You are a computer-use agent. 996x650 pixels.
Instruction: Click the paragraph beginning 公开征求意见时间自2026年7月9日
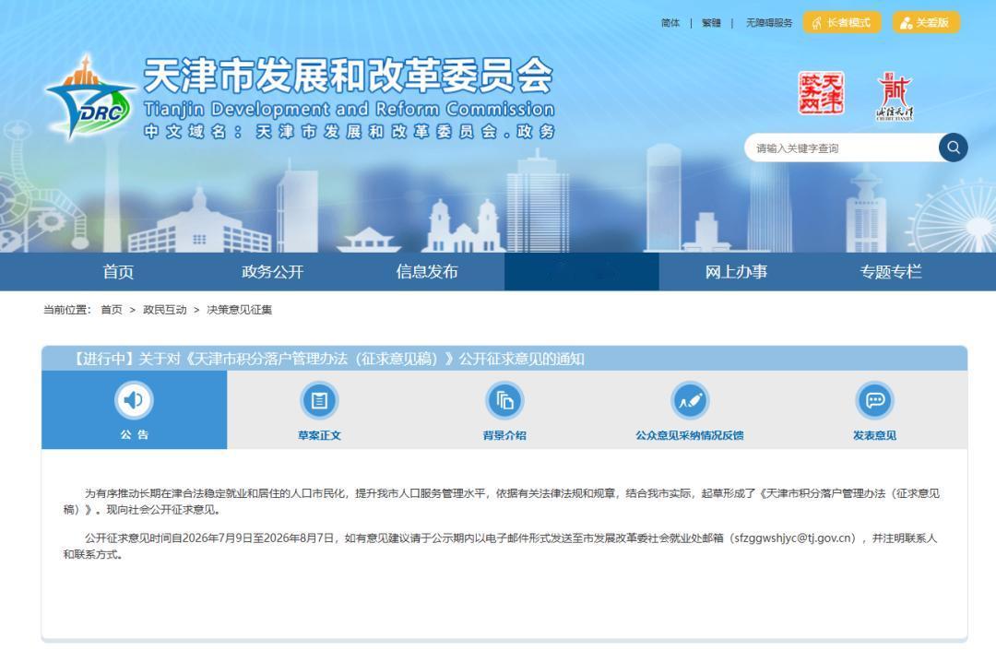[501, 546]
